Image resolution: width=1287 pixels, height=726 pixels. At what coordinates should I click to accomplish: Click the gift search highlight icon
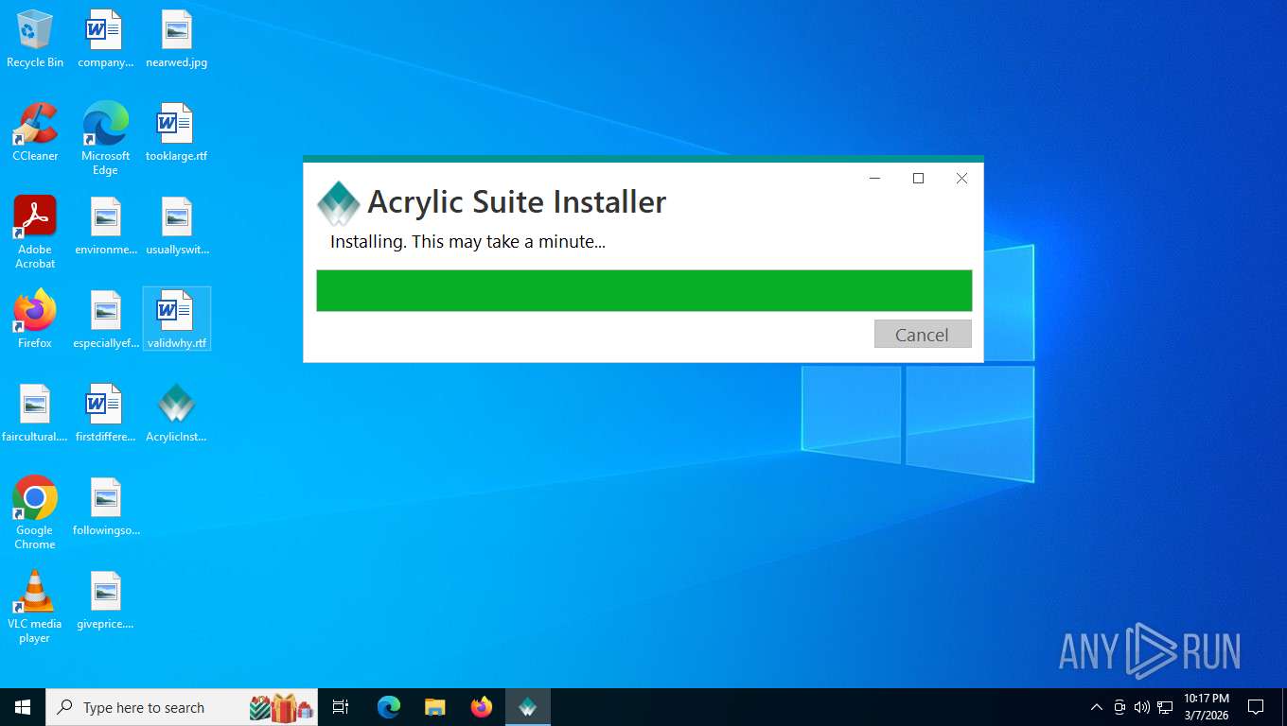pos(281,707)
